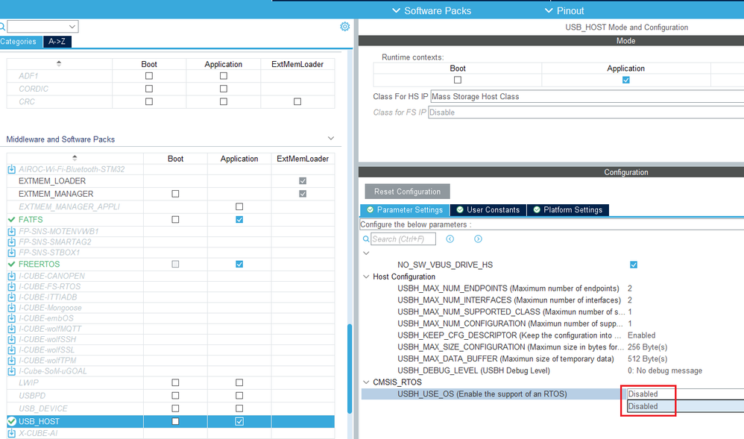
Task: Click the download icon beside I-Cube-SoM-uGOAL
Action: (12, 370)
